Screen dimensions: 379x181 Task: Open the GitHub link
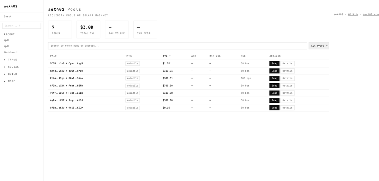[x=353, y=15]
